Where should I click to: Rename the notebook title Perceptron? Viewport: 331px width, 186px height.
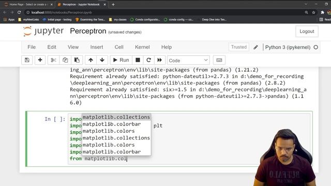pos(88,31)
